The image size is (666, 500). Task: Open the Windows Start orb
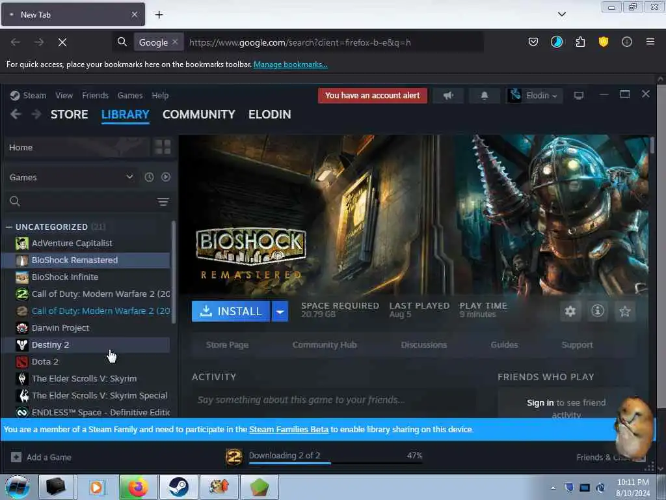(18, 487)
